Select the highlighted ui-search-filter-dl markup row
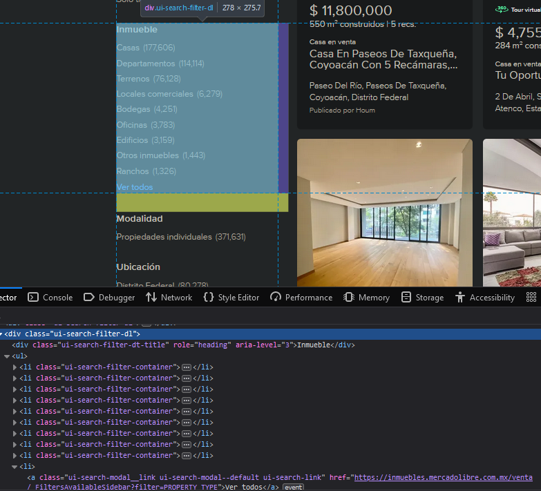This screenshot has width=541, height=491. [x=271, y=334]
